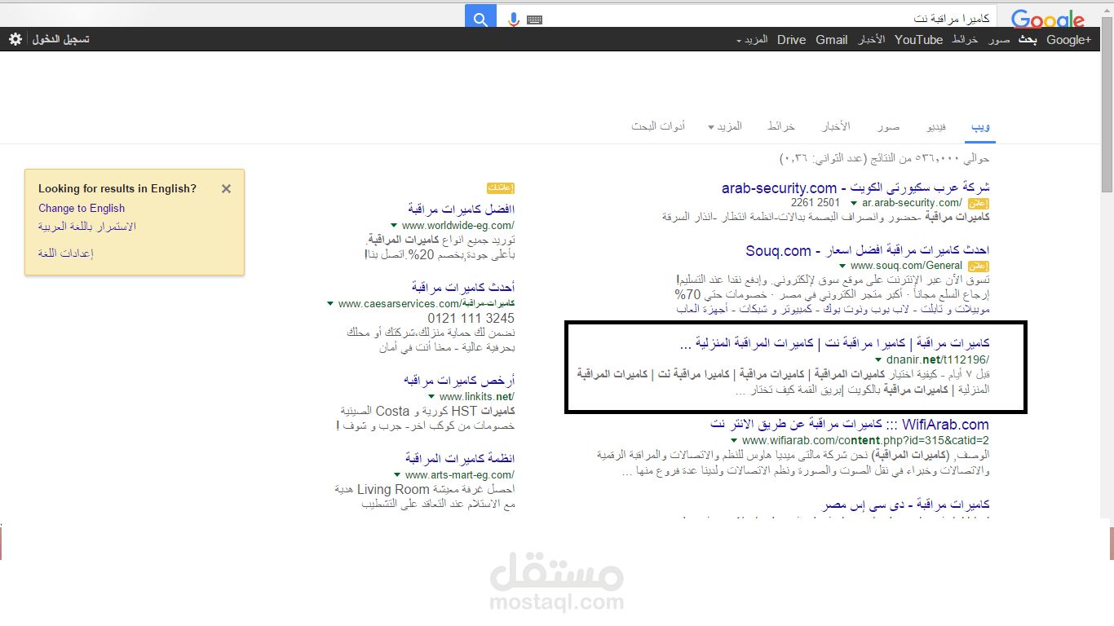Expand arrow next to www.linkits.net
Image resolution: width=1114 pixels, height=626 pixels.
pos(431,397)
